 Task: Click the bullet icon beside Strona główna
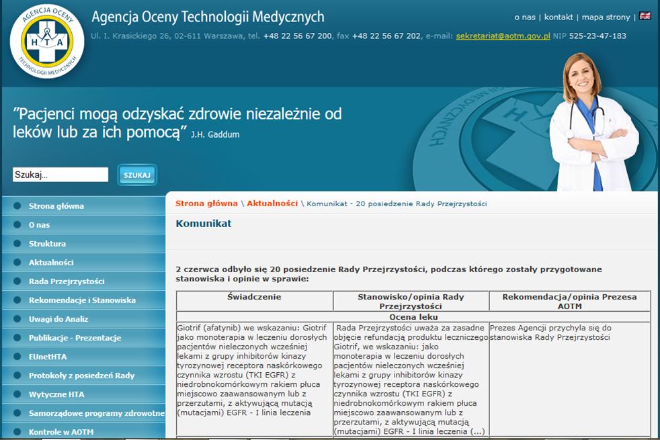point(15,206)
